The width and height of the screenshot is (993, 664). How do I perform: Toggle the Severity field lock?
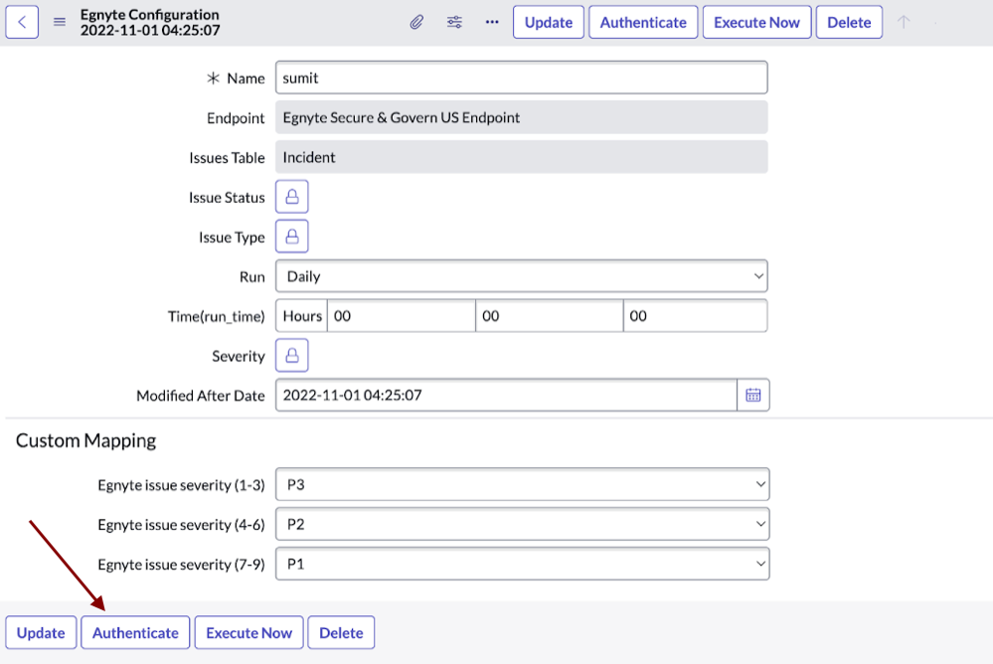[x=292, y=355]
